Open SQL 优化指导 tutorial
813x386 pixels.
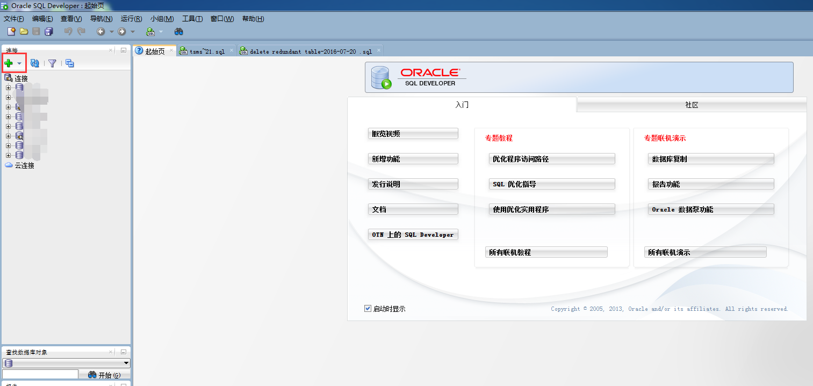[x=552, y=184]
